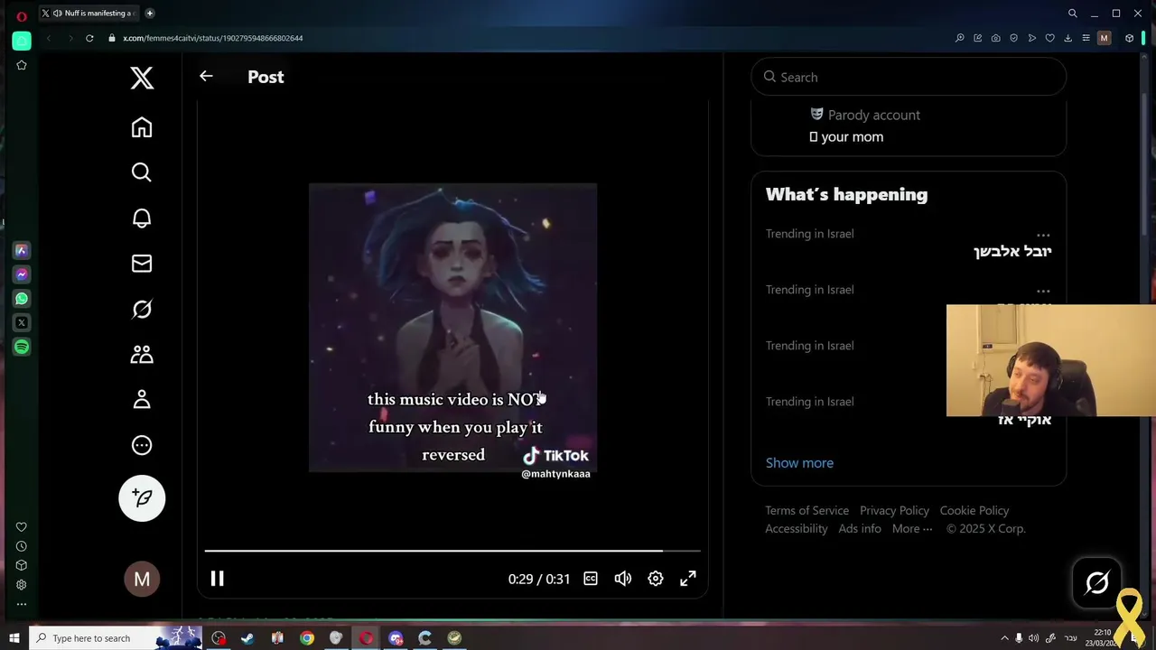Screen dimensions: 1156x650
Task: Open a new browser tab
Action: pyautogui.click(x=150, y=14)
